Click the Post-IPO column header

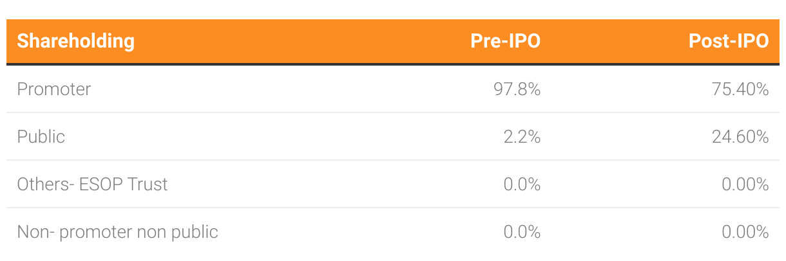(729, 41)
